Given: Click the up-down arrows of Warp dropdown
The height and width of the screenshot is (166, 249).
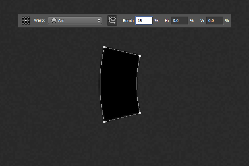Looking at the screenshot, I should click(x=99, y=20).
